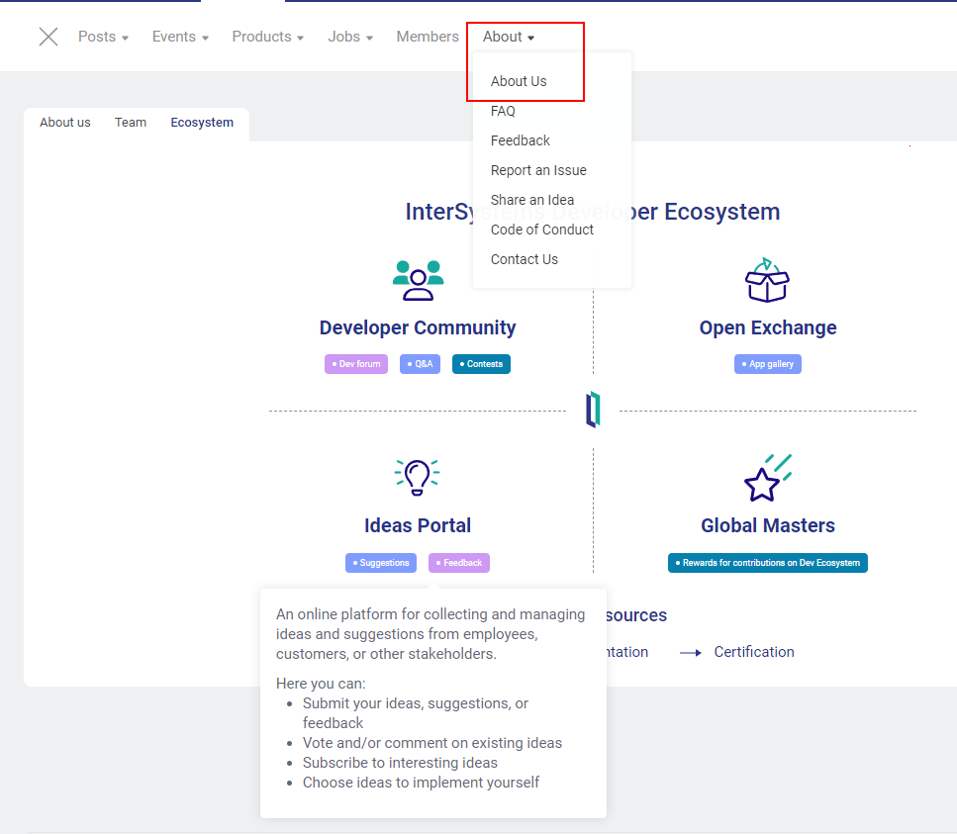Click the Contests tag

(x=481, y=364)
